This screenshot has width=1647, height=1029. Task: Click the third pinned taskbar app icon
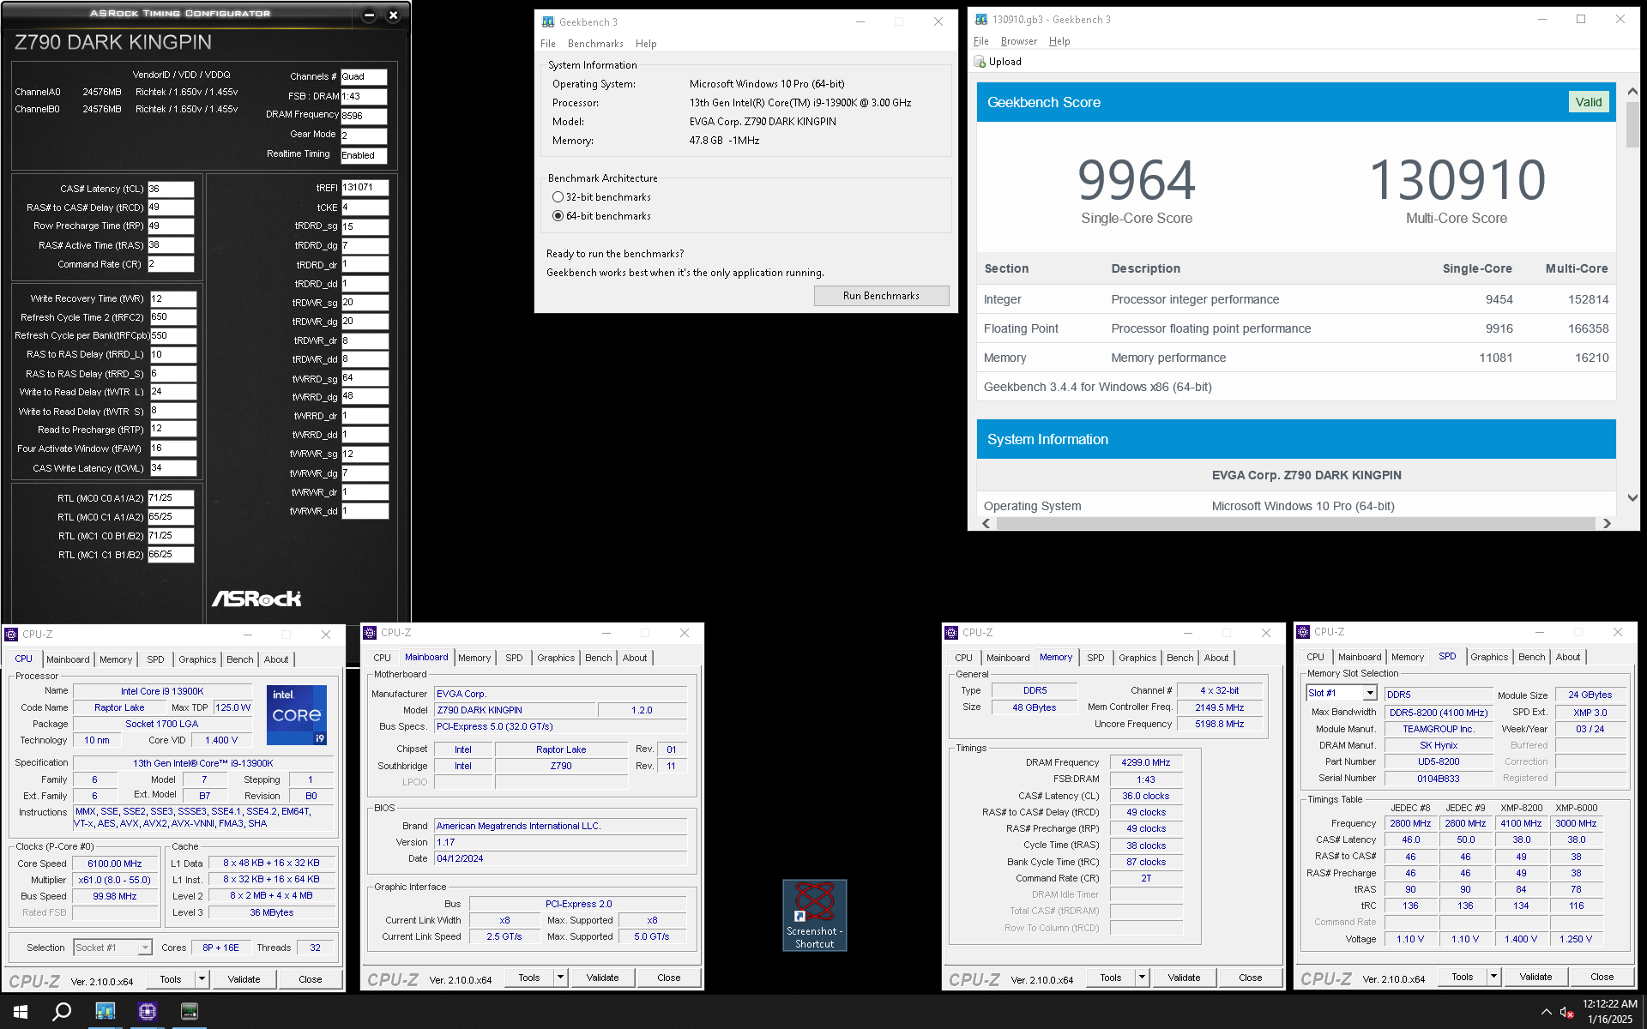[x=190, y=1012]
